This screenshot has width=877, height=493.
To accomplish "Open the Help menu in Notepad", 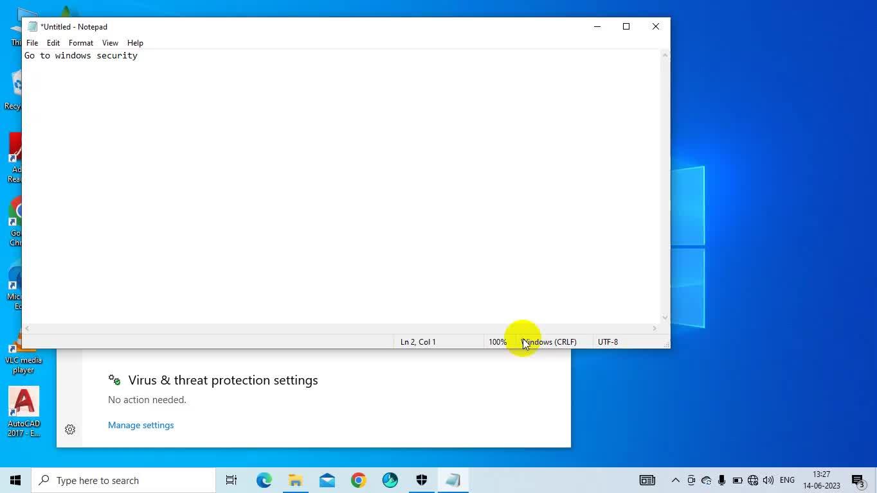I will coord(135,43).
